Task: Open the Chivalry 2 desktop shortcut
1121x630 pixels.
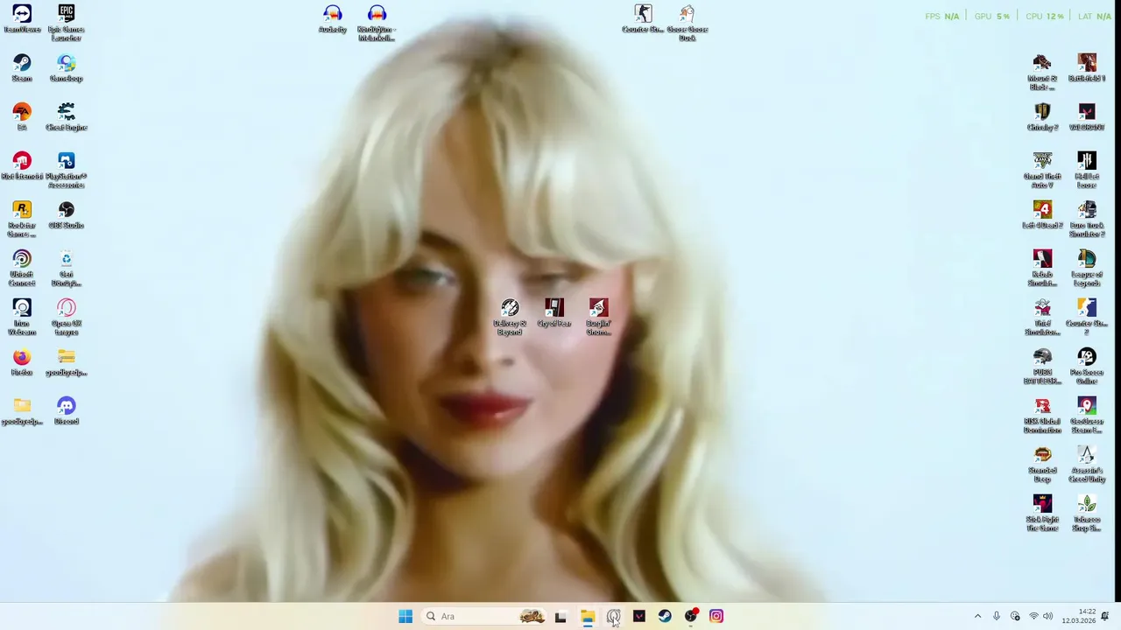Action: click(1042, 117)
